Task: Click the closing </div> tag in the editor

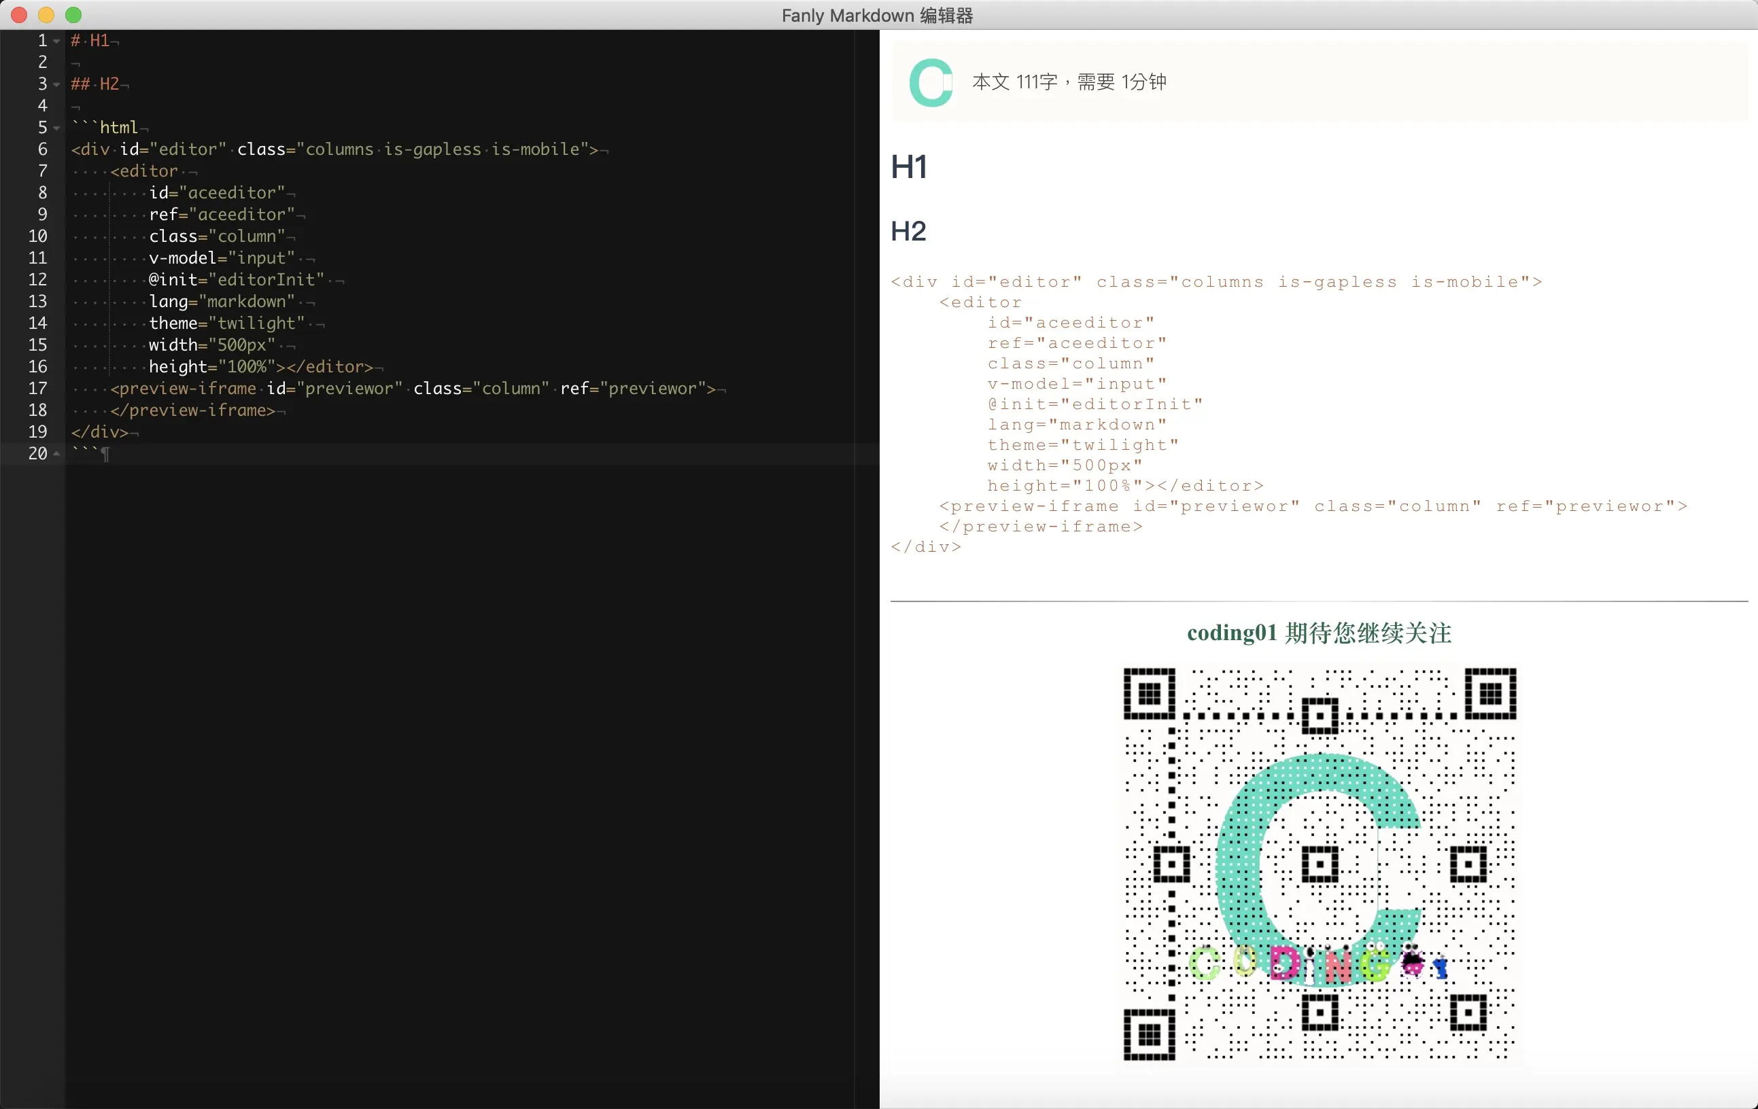Action: coord(100,432)
